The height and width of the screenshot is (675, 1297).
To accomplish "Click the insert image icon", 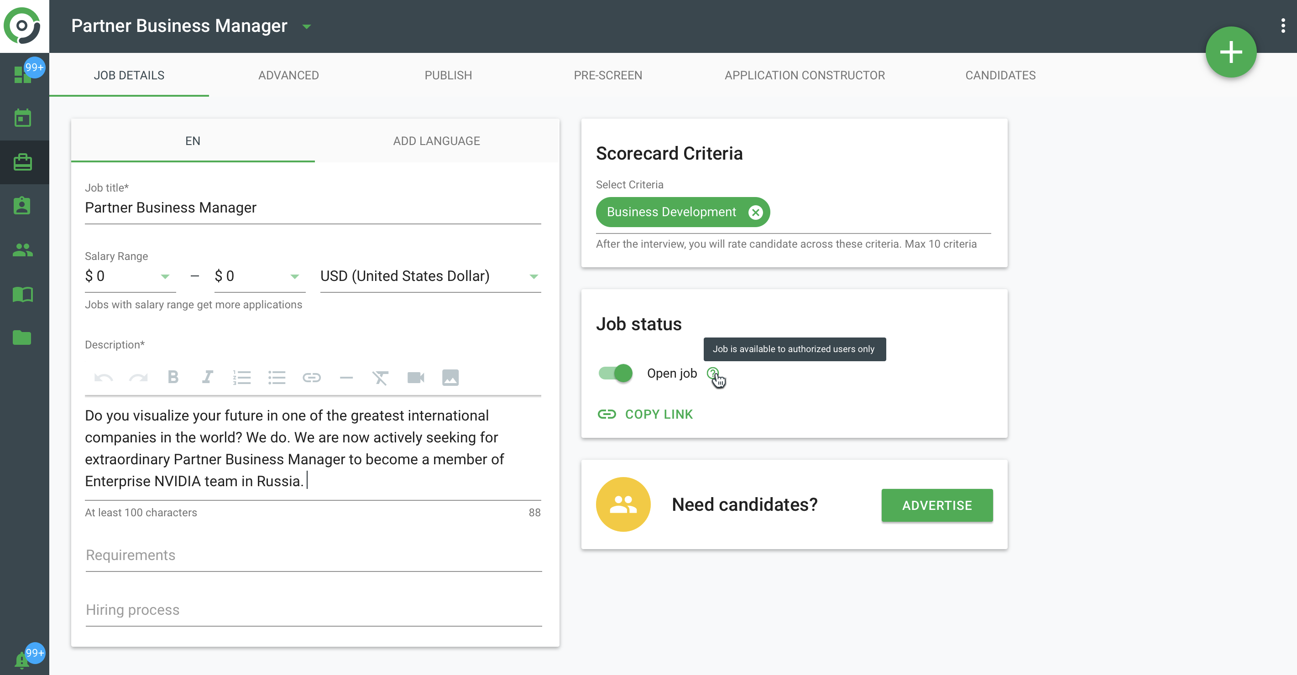I will pyautogui.click(x=450, y=377).
